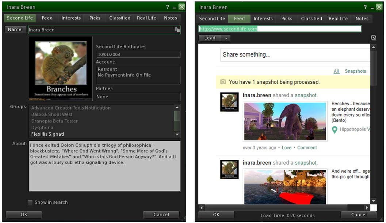Click inara.breen avatar beside elephant post
Image resolution: width=386 pixels, height=223 pixels.
tap(230, 102)
